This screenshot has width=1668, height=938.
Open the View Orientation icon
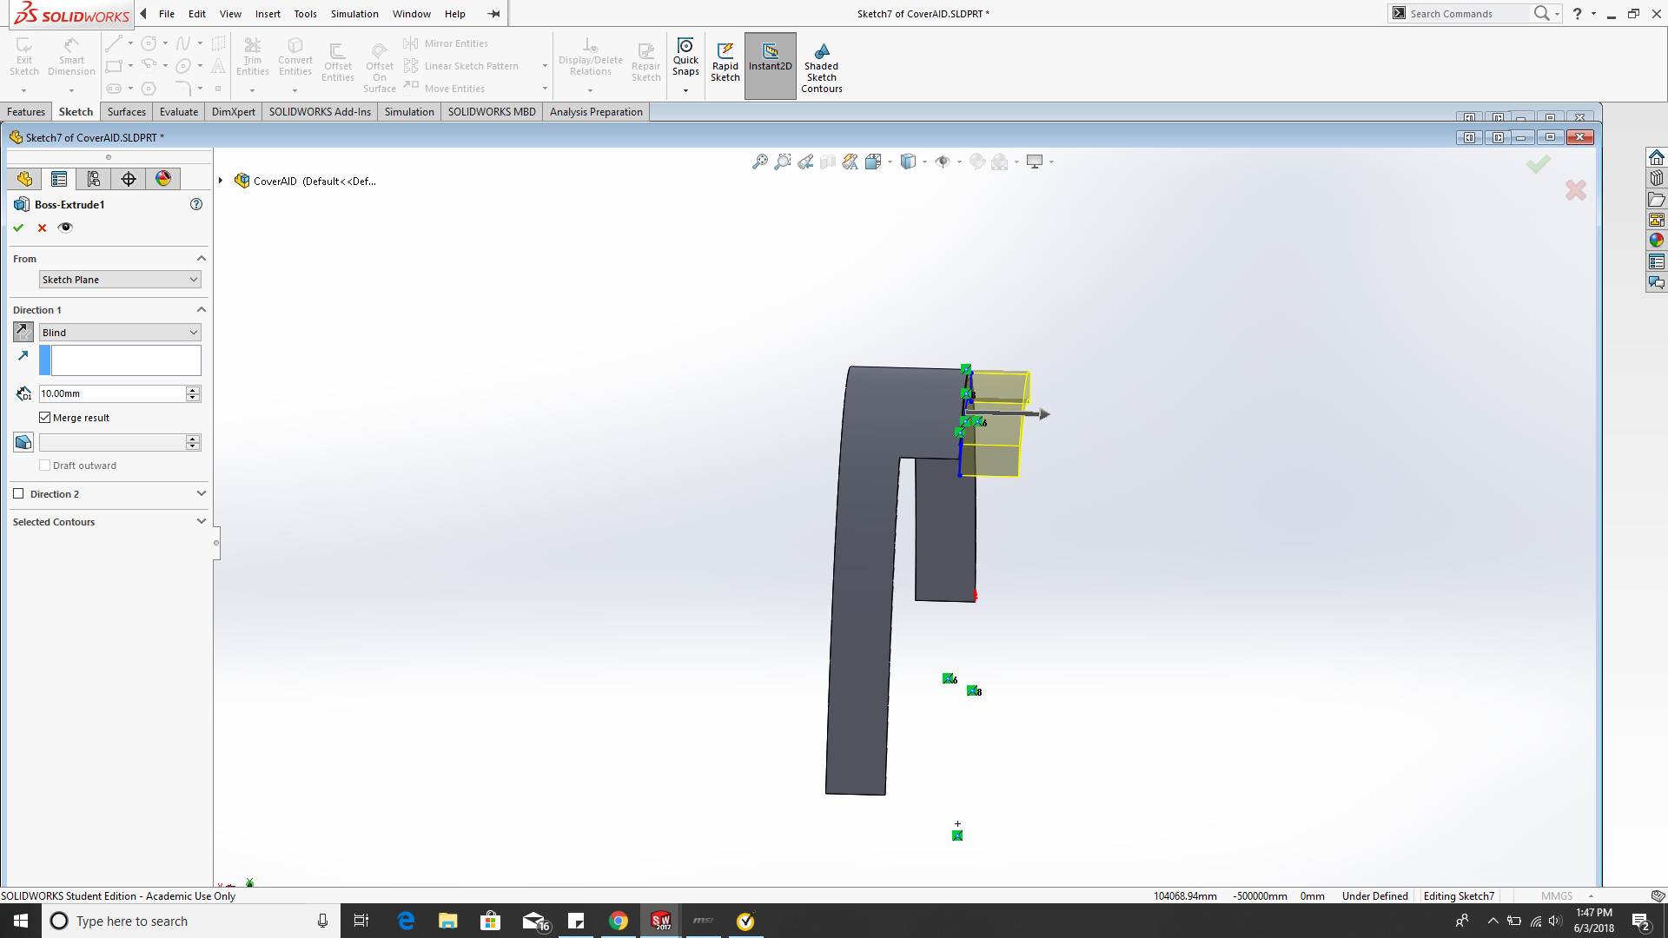874,162
